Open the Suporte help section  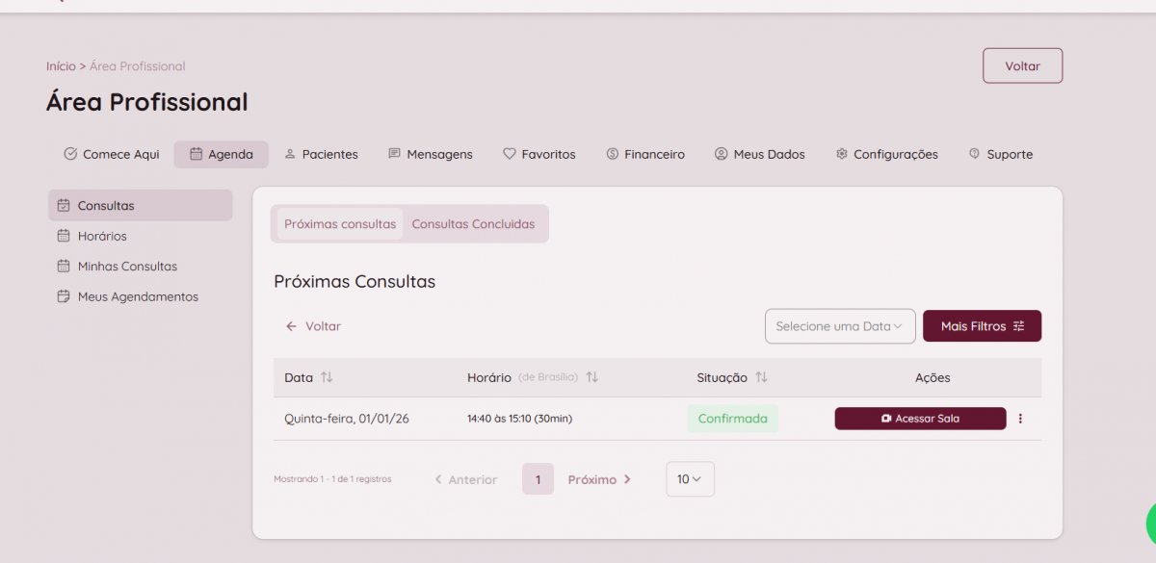(x=1000, y=154)
